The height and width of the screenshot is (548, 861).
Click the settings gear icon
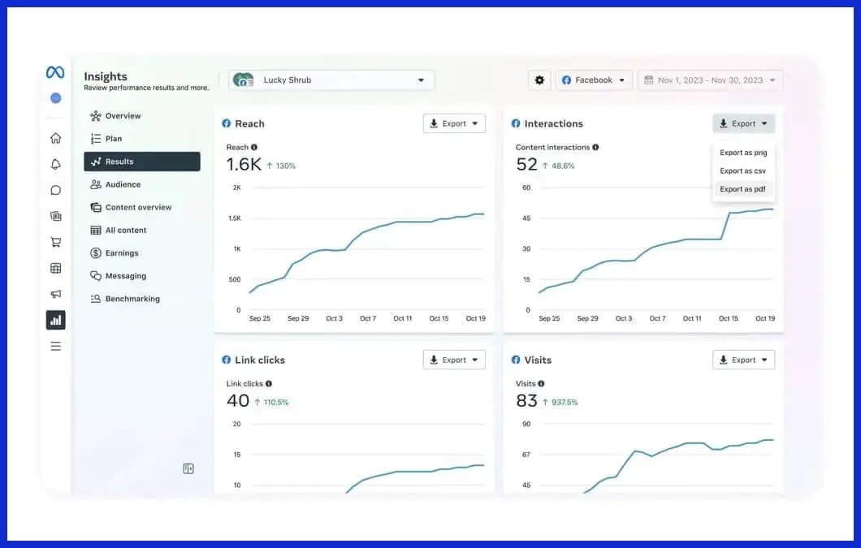pos(539,80)
